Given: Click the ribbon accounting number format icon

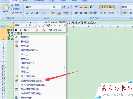Looking at the screenshot, I should click(124, 13).
